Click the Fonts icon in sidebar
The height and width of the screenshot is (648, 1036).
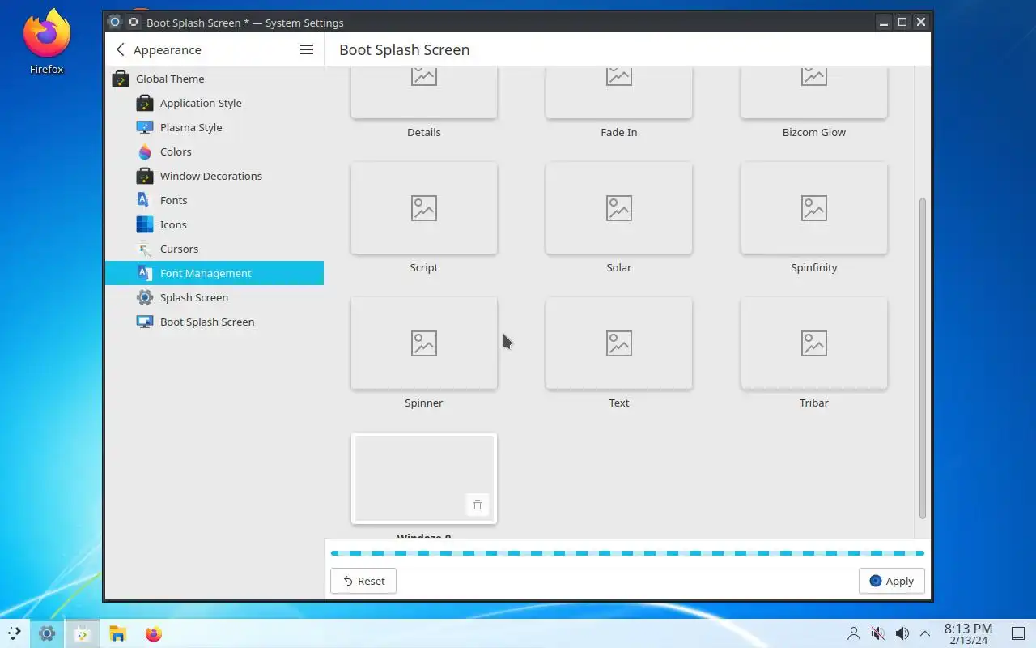(x=145, y=200)
